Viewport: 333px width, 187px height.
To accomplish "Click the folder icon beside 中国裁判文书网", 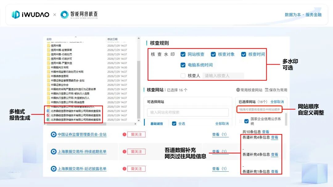I will (48, 67).
